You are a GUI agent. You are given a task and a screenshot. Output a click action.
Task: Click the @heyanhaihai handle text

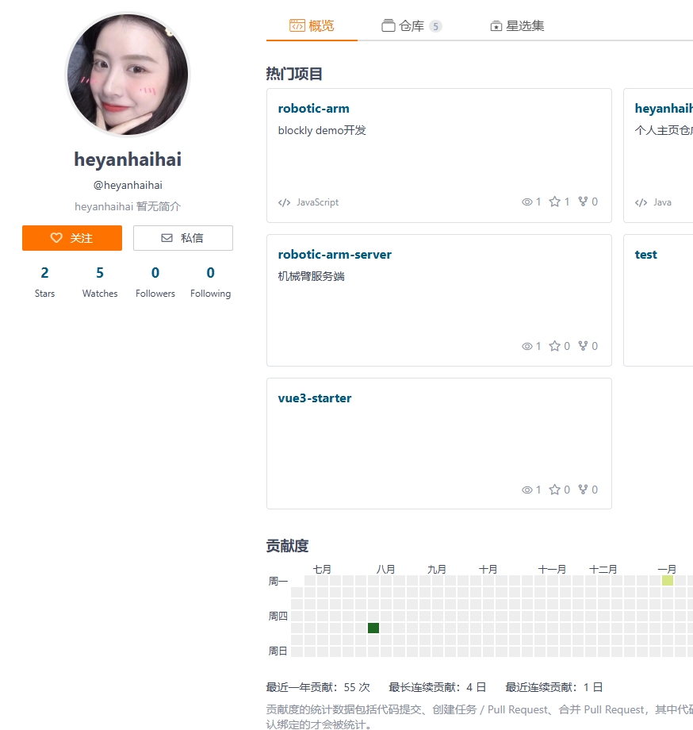point(128,186)
